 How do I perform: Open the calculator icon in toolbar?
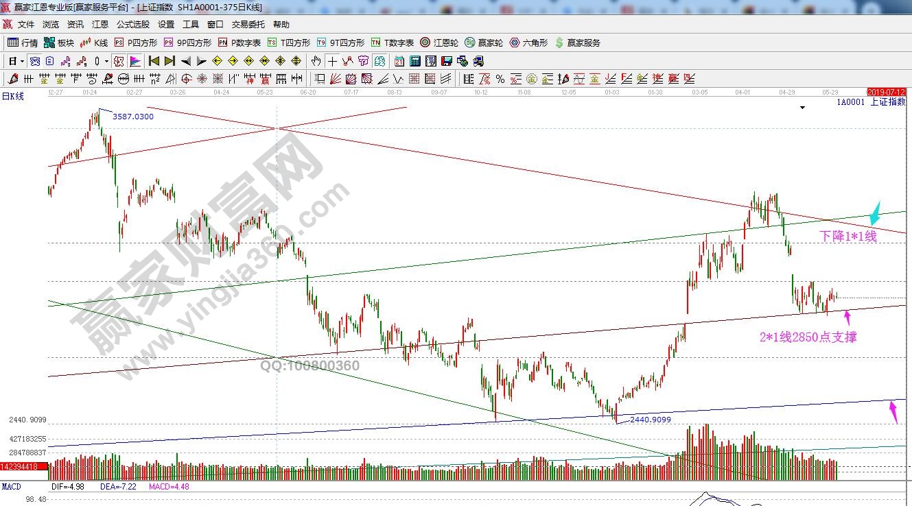pos(414,61)
